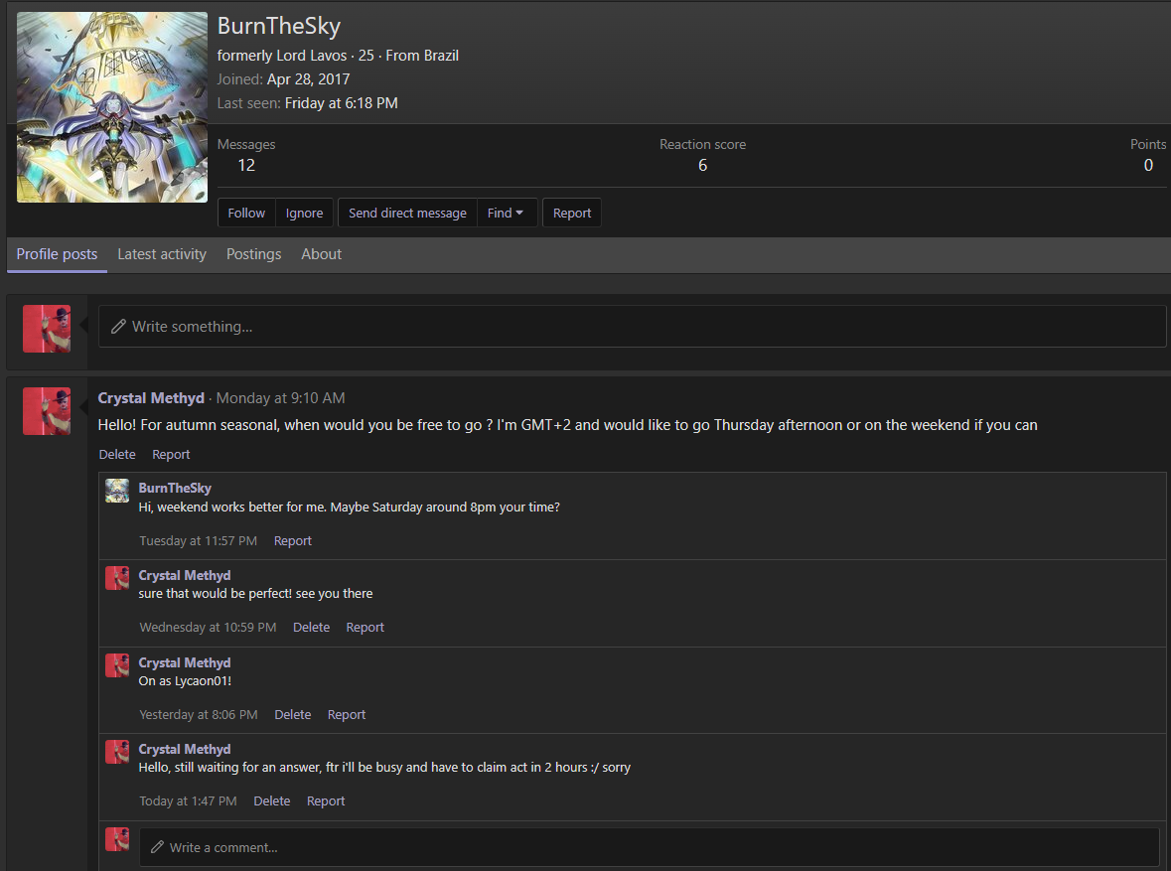Report the Today 1:47 PM comment
Screen dimensions: 1171x871
pos(326,800)
